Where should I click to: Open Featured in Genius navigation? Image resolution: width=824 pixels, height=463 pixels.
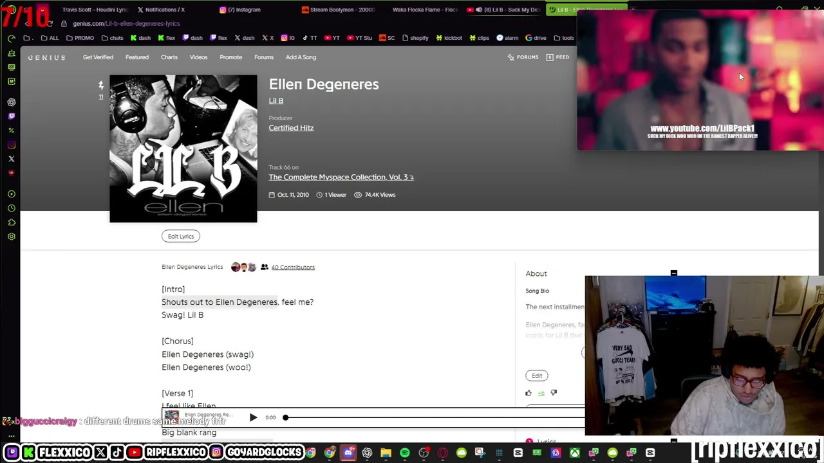pos(137,57)
